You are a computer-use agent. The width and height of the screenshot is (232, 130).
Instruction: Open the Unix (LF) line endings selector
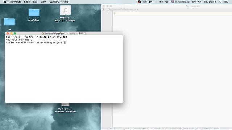tap(157, 129)
